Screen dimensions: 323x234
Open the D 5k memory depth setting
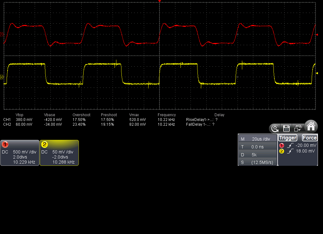(257, 155)
